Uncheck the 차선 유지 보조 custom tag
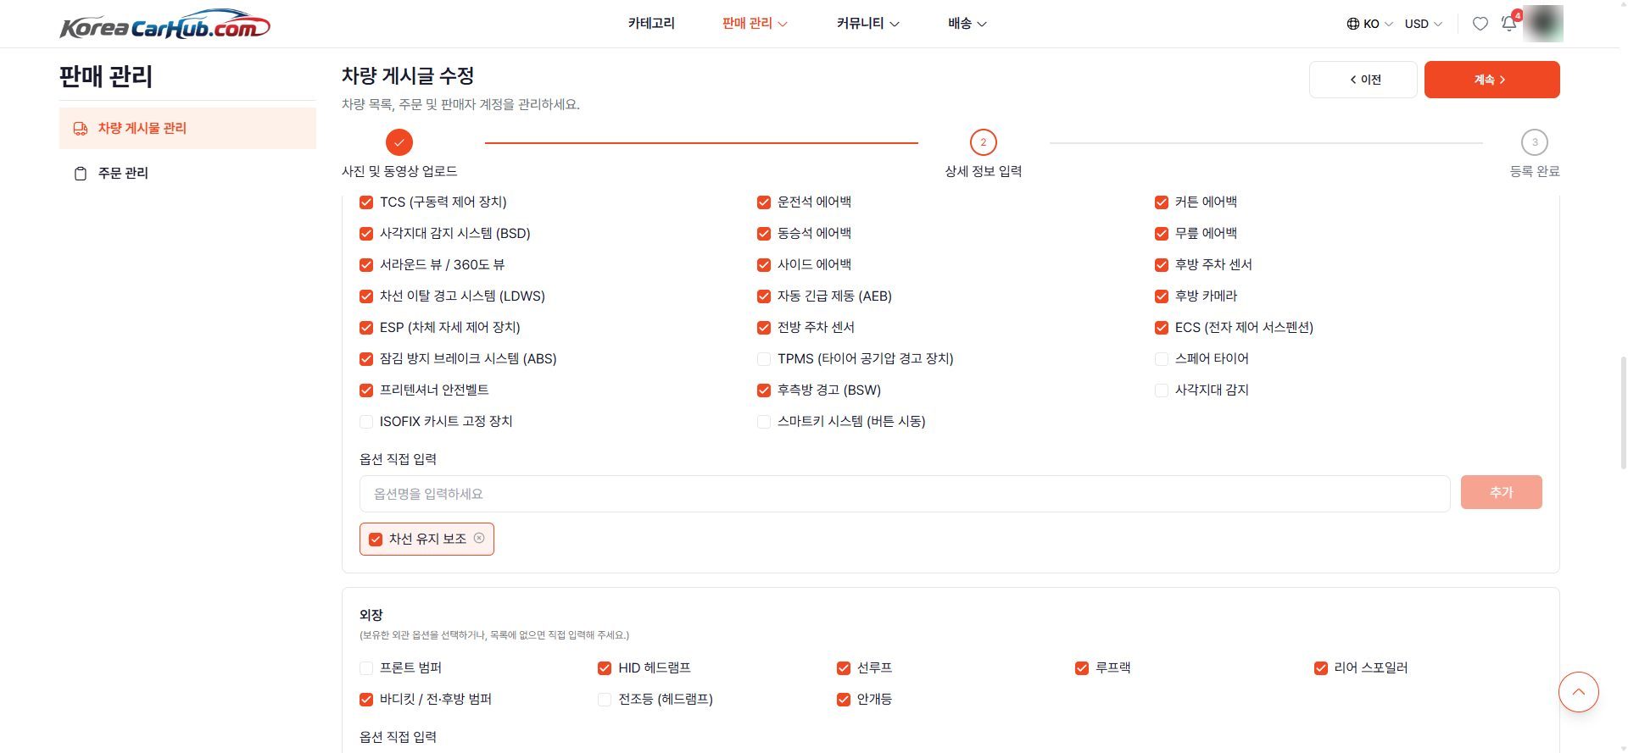 [376, 540]
